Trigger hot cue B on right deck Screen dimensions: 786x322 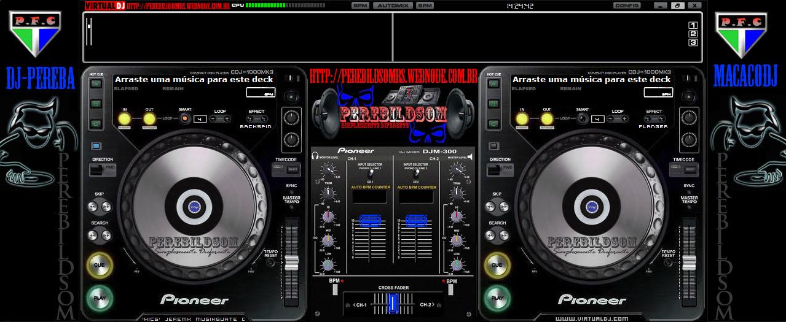(493, 104)
